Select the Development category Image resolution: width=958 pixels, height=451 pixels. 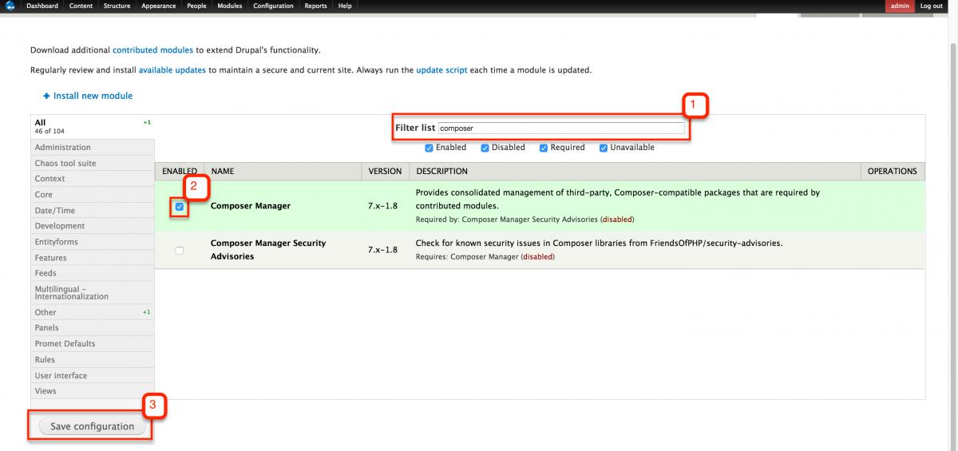tap(92, 226)
